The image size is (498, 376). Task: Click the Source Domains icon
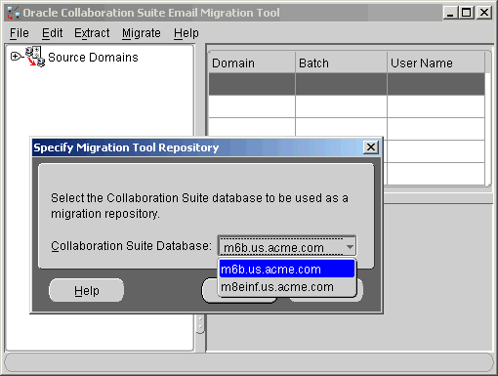tap(35, 57)
